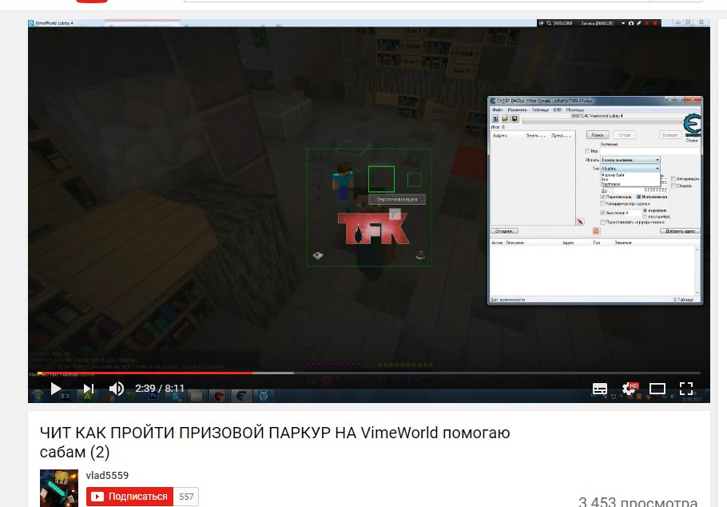This screenshot has height=507, width=727.
Task: Select the послед.цифра radio button
Action: click(645, 217)
